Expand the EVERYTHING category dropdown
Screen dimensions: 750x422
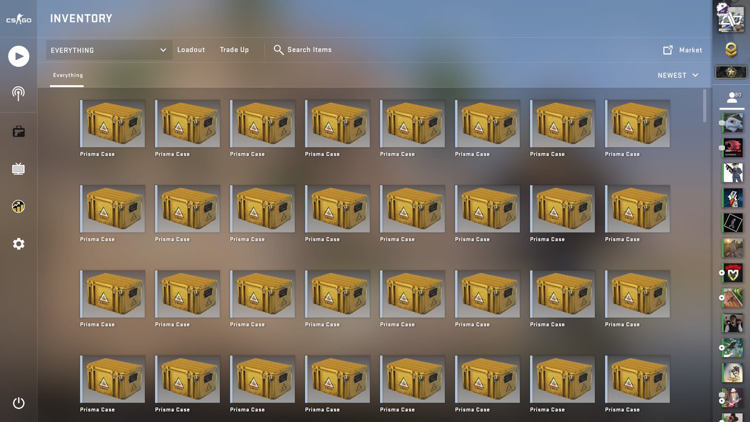tap(109, 50)
